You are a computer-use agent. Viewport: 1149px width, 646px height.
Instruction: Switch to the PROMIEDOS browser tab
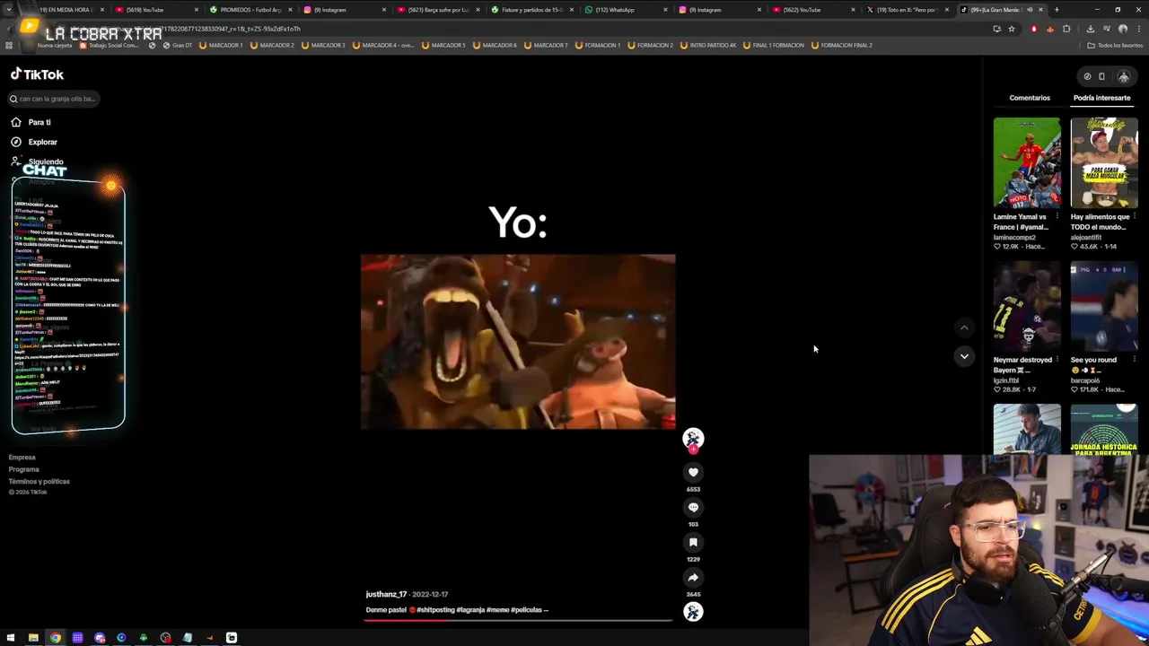[x=249, y=10]
